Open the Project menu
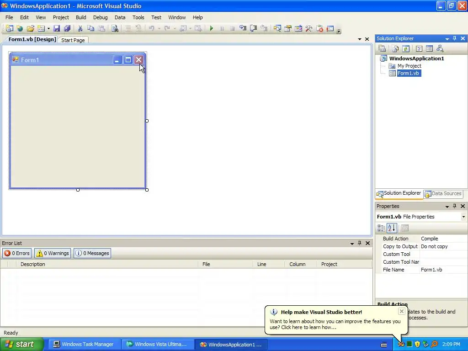This screenshot has height=351, width=468. click(x=61, y=17)
